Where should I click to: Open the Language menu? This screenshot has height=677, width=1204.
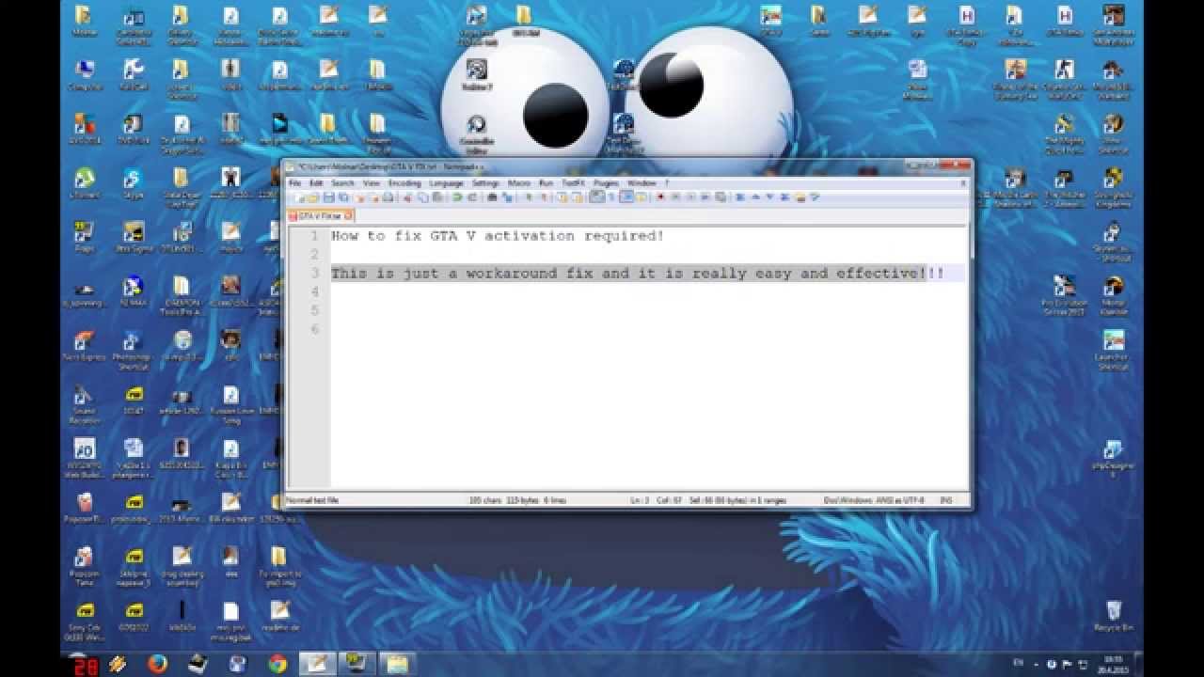tap(447, 182)
